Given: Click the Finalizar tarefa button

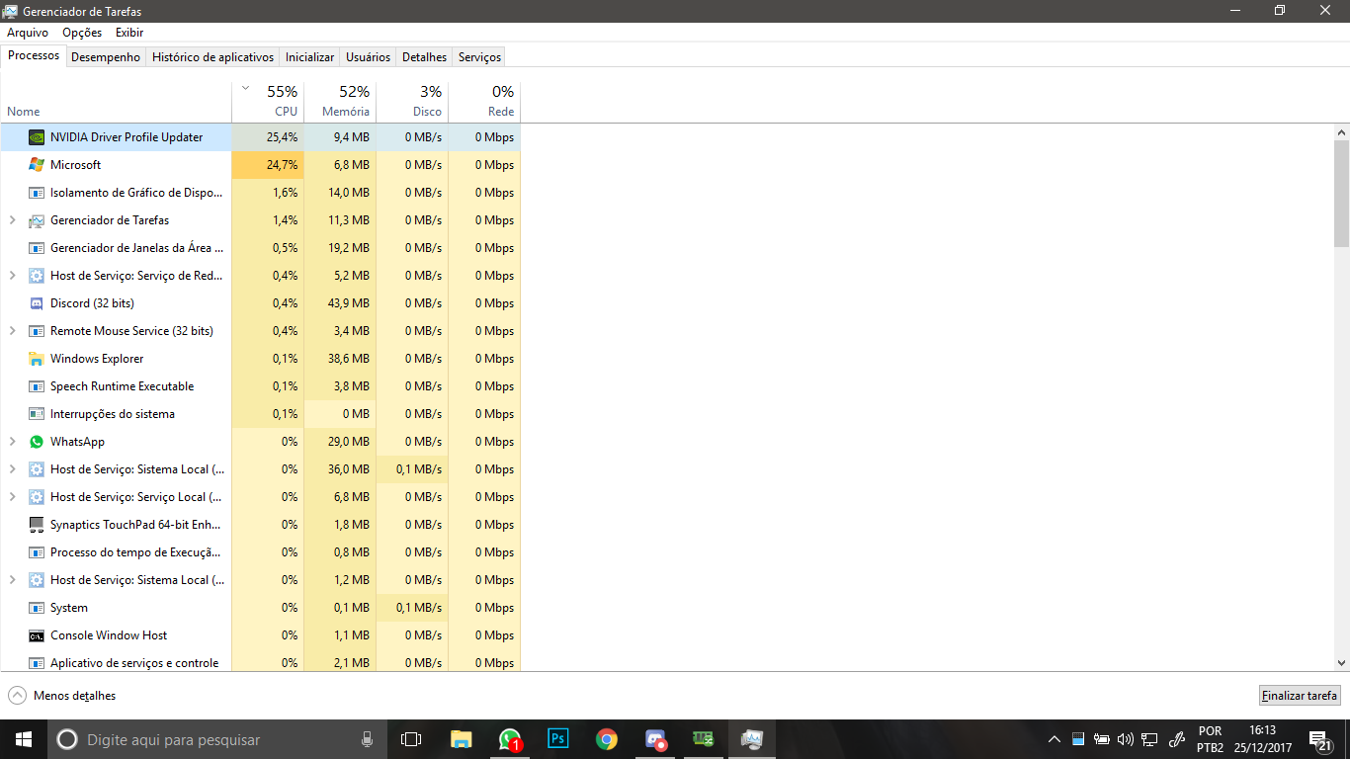Looking at the screenshot, I should (1300, 696).
